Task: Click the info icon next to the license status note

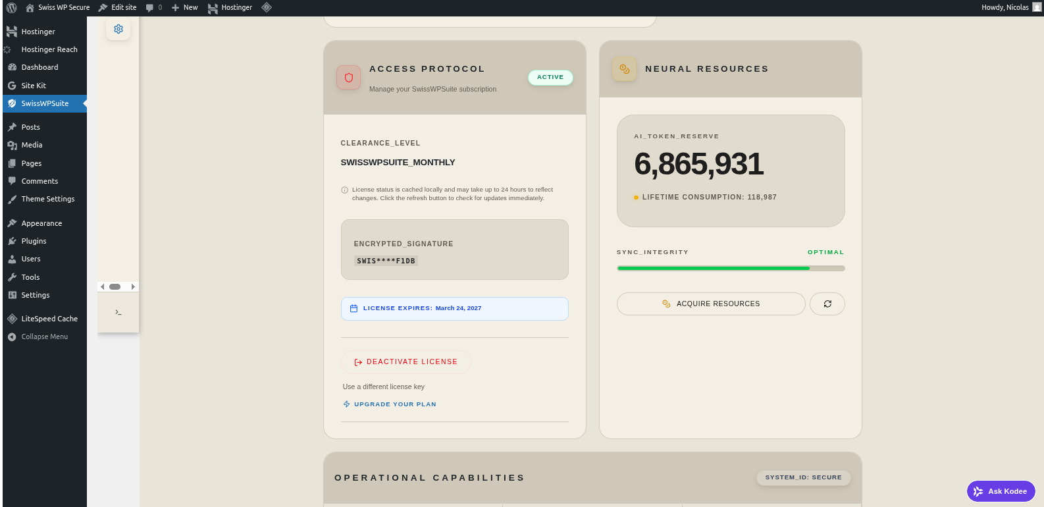Action: (344, 190)
